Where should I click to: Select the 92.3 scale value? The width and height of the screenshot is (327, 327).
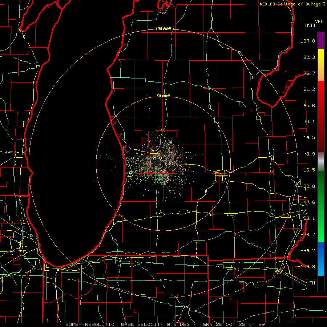point(309,57)
